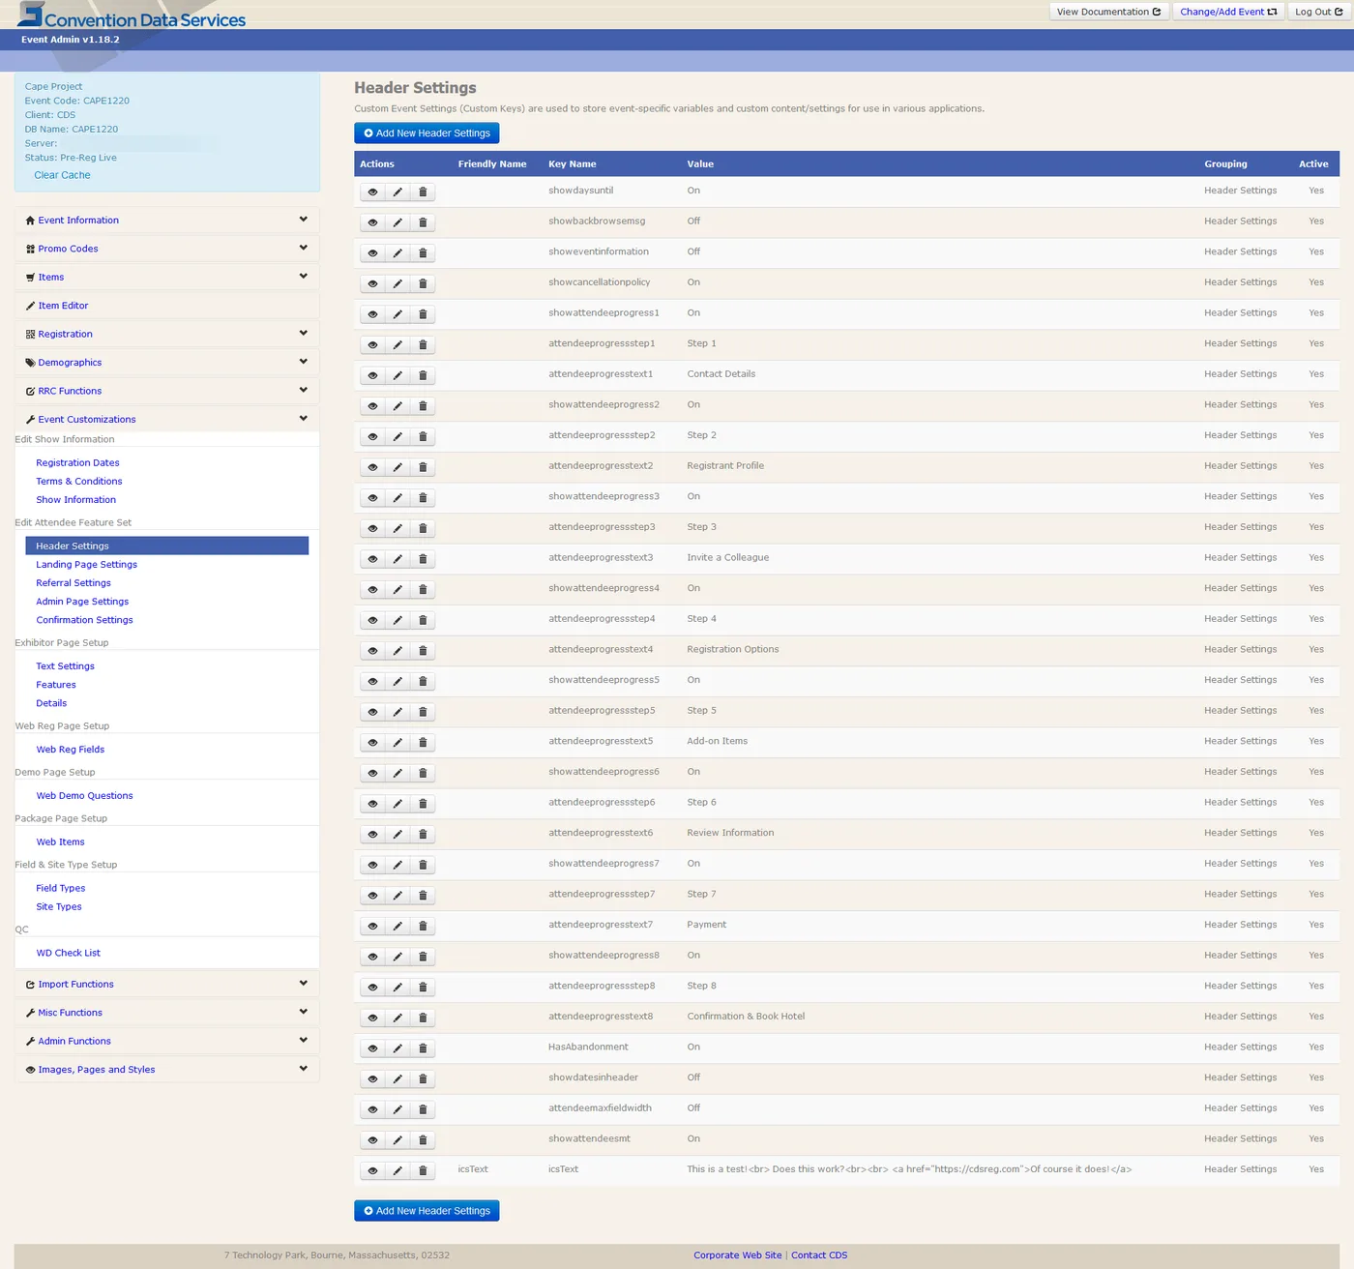This screenshot has width=1354, height=1269.
Task: Edit the attendeeprogresstext2 entry
Action: tap(397, 467)
